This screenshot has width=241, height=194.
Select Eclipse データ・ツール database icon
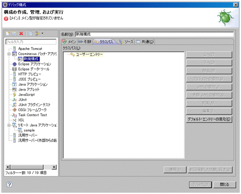tap(14, 69)
